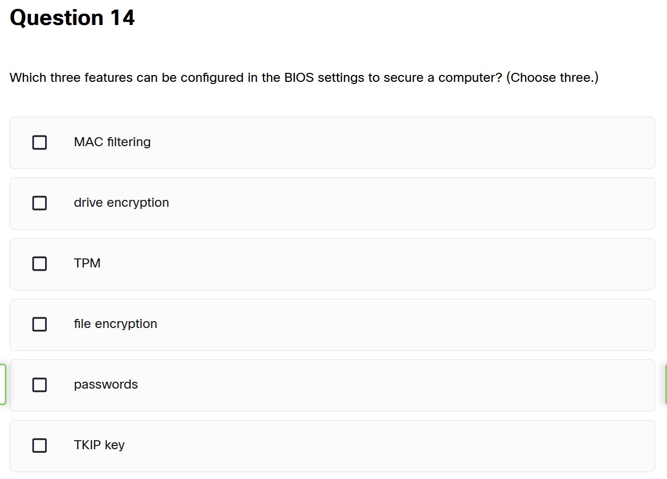This screenshot has height=479, width=667.
Task: Select the passwords answer row
Action: 333,385
